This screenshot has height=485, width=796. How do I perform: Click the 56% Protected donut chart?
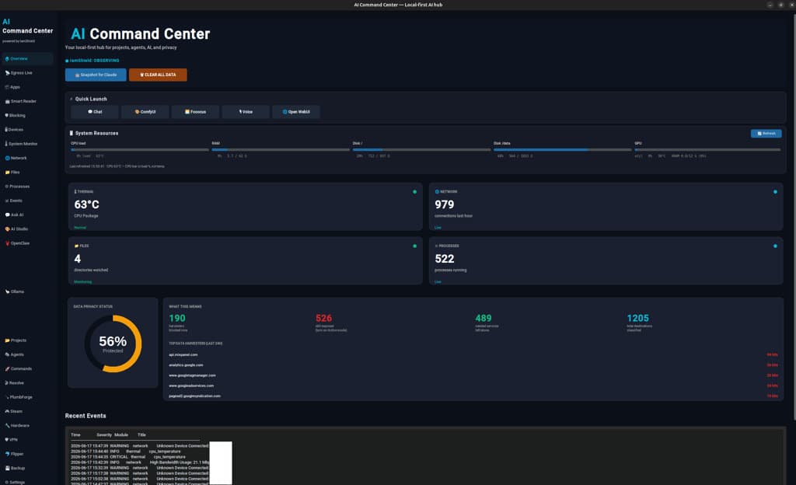coord(113,344)
